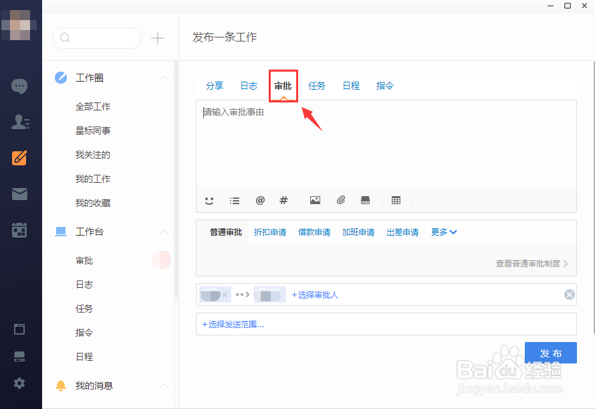Add a topic with the # icon
The width and height of the screenshot is (595, 409).
coord(283,200)
